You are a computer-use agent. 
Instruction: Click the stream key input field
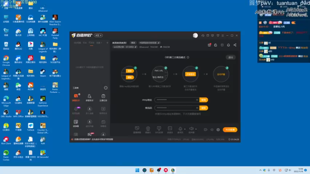(x=177, y=108)
